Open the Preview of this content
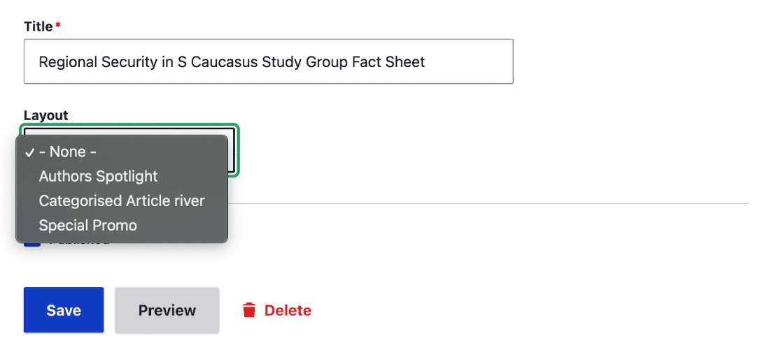 click(x=167, y=310)
